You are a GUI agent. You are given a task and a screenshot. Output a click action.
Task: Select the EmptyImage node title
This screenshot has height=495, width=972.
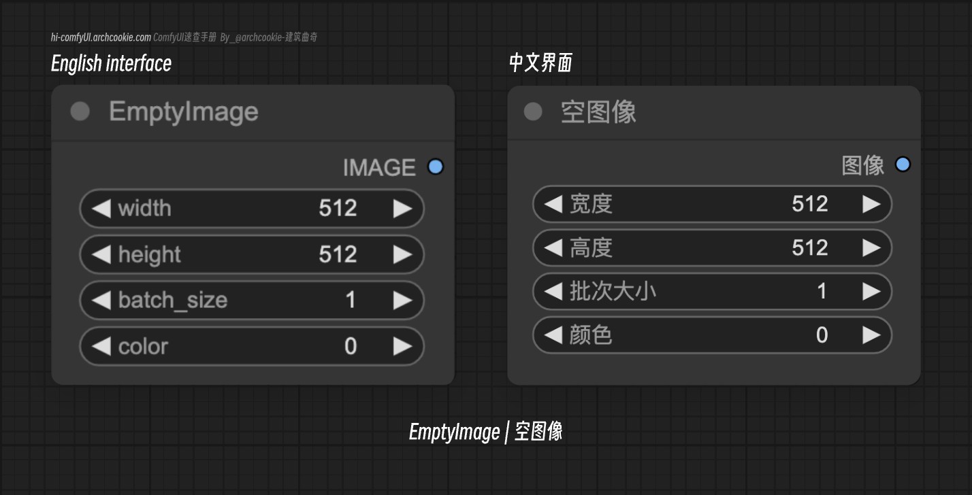(184, 112)
